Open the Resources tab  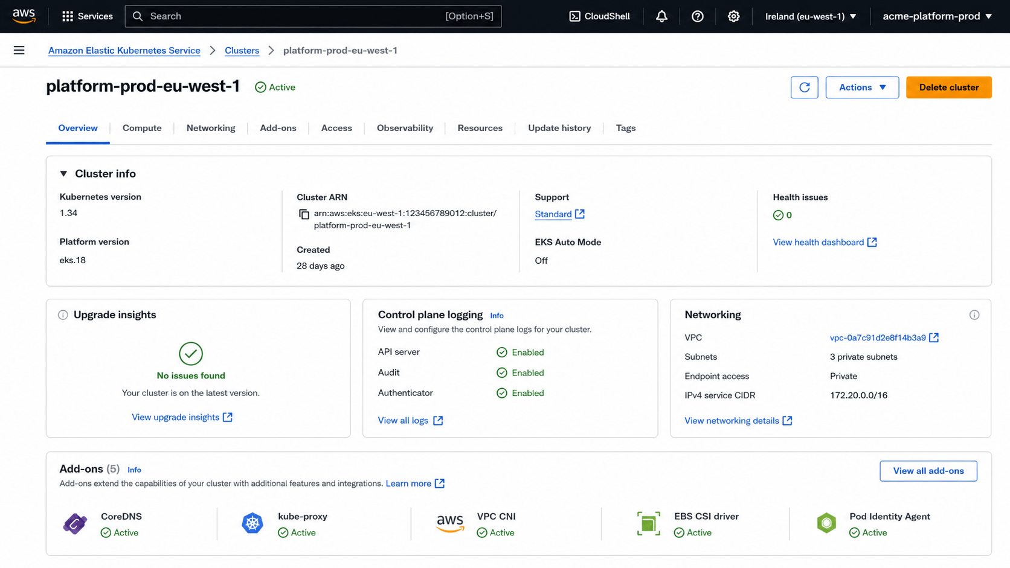coord(480,128)
